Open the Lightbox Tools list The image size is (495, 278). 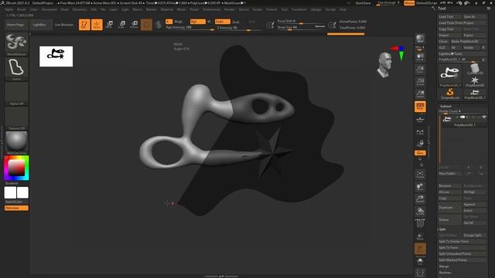pos(463,53)
